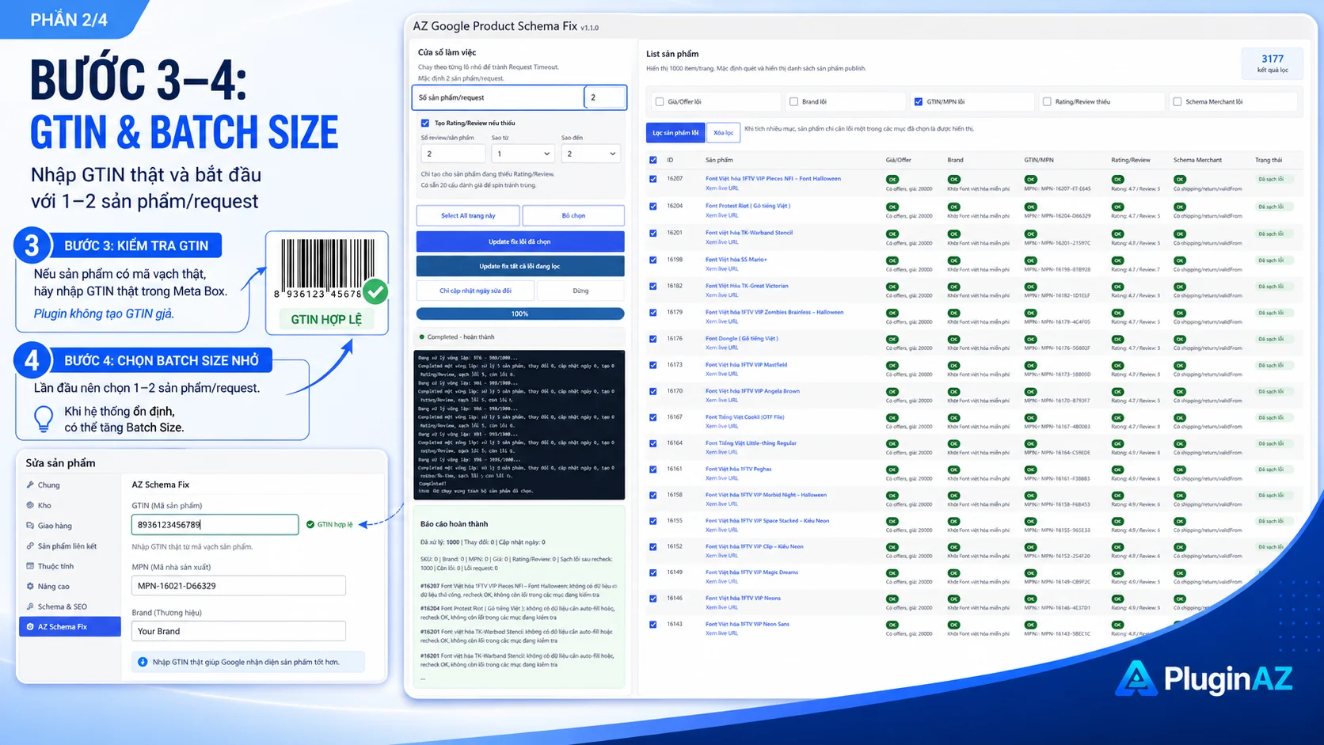This screenshot has height=745, width=1324.
Task: Click Update fix lỗi đã chọn
Action: click(x=520, y=241)
